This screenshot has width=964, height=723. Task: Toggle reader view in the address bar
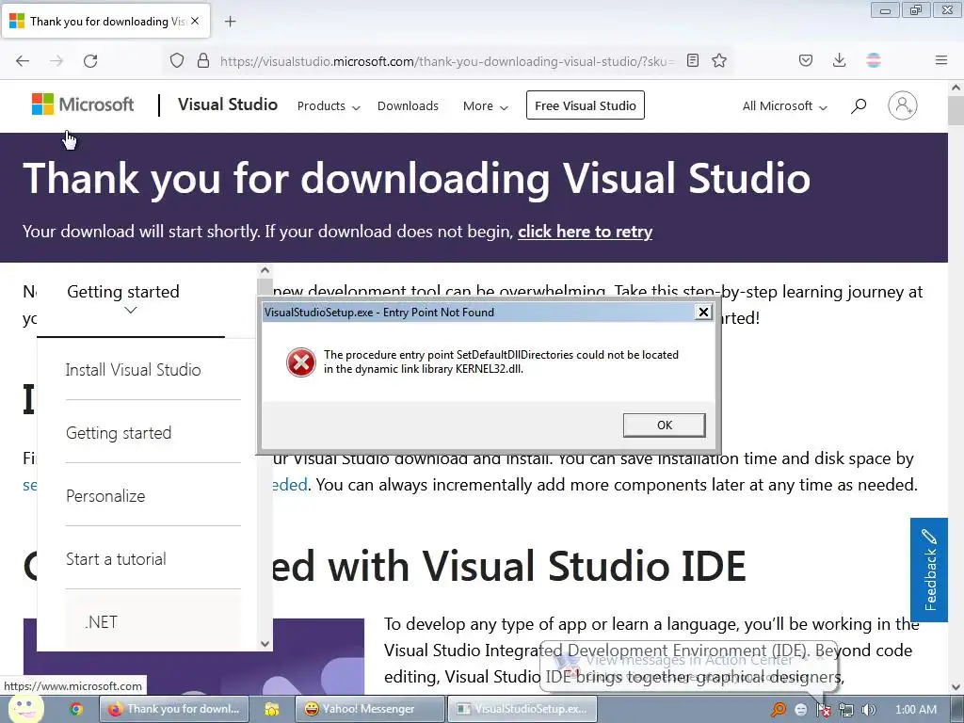point(693,61)
